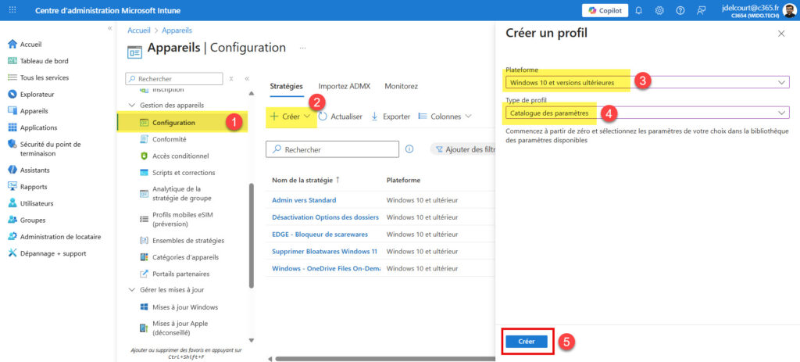Screen dimensions: 800x362
Task: Close the Créer un profil panel
Action: tap(781, 34)
